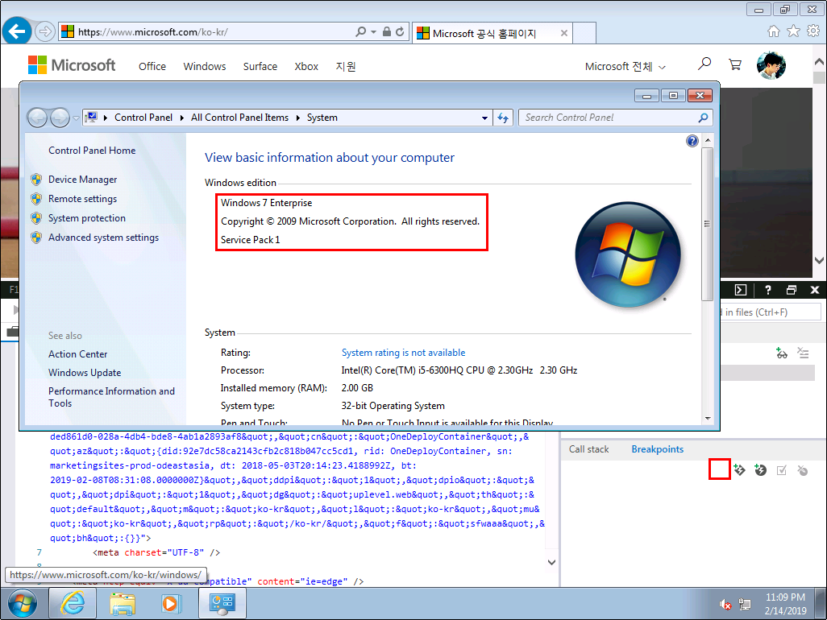Click the Microsoft logo on the page
The height and width of the screenshot is (620, 827).
(x=72, y=65)
